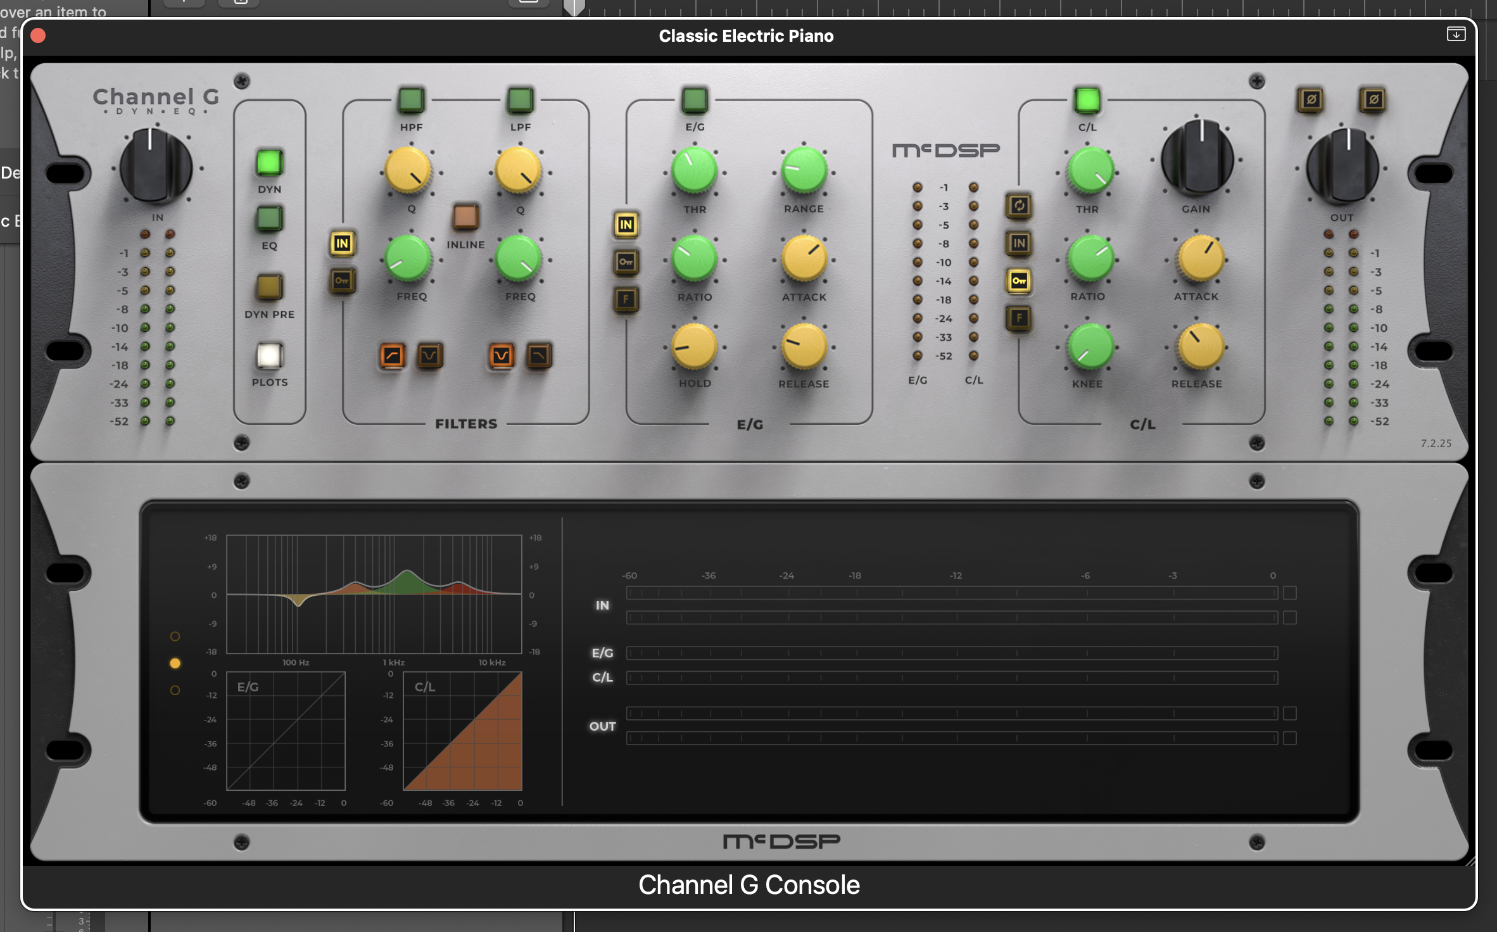Click the Filters section key listen icon
Image resolution: width=1497 pixels, height=932 pixels.
(x=342, y=280)
